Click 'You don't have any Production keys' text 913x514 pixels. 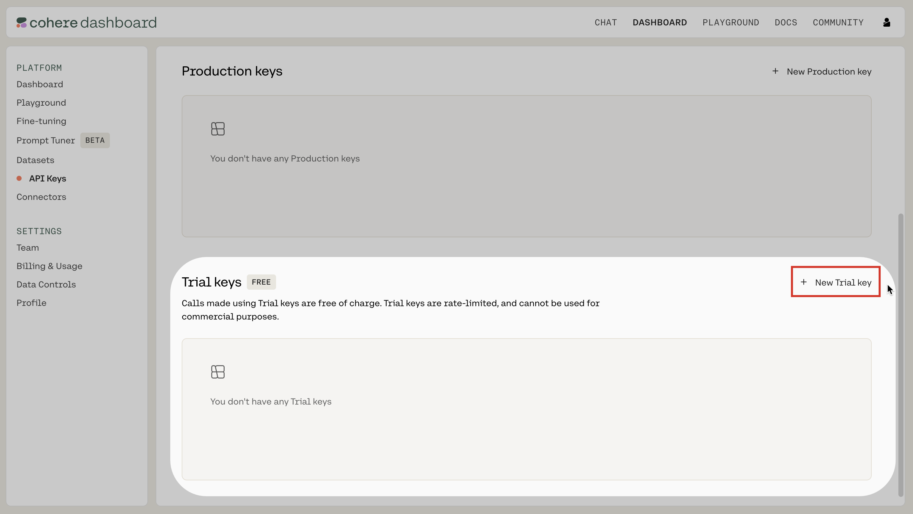tap(285, 159)
